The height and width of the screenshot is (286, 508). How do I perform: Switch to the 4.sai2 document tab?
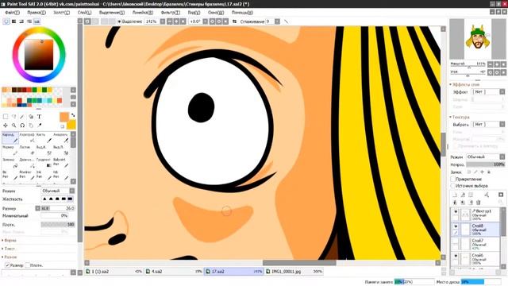click(x=174, y=272)
